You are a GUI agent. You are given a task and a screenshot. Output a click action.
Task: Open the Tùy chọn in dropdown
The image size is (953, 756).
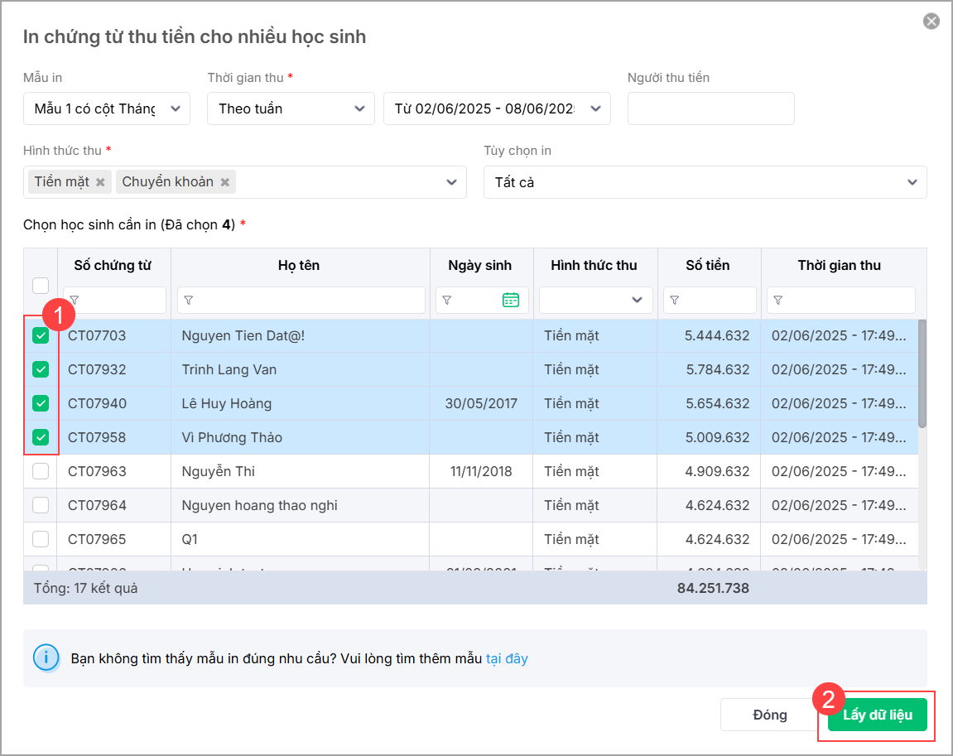[x=705, y=182]
